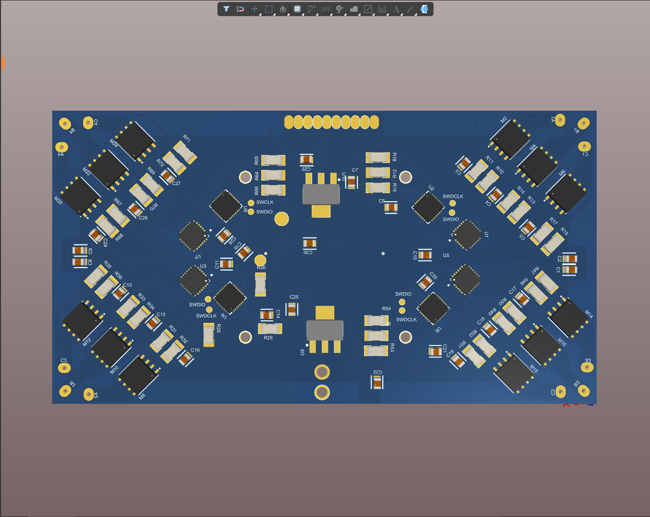Click resistor R64 on the board
This screenshot has height=517, width=650.
[x=273, y=175]
